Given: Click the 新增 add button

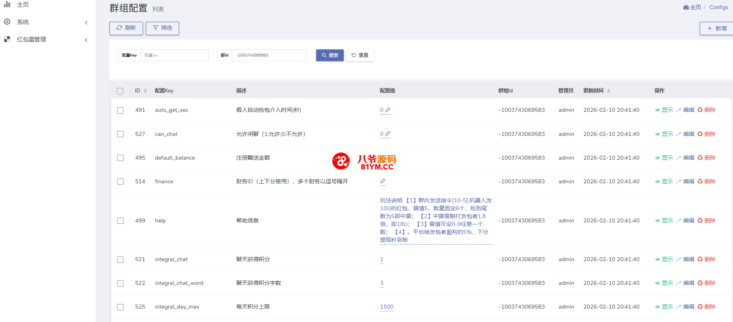Looking at the screenshot, I should coord(717,28).
